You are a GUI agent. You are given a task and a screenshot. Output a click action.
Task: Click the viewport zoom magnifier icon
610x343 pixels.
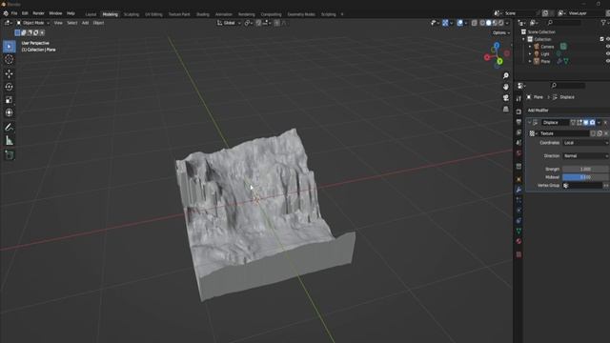[x=506, y=75]
